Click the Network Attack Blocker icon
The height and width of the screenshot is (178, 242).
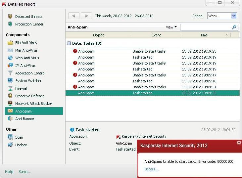pos(10,103)
